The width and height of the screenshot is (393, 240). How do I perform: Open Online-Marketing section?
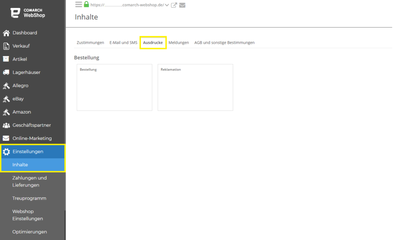(x=33, y=138)
